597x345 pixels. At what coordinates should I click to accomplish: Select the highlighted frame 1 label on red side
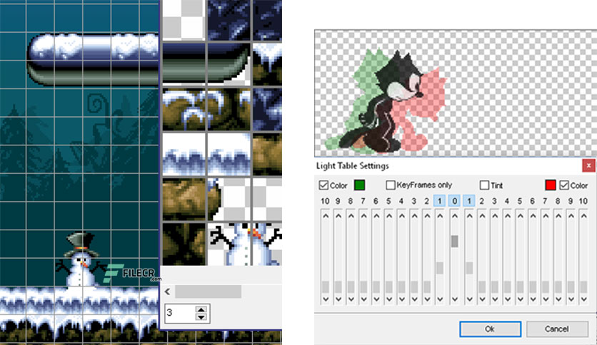click(469, 201)
